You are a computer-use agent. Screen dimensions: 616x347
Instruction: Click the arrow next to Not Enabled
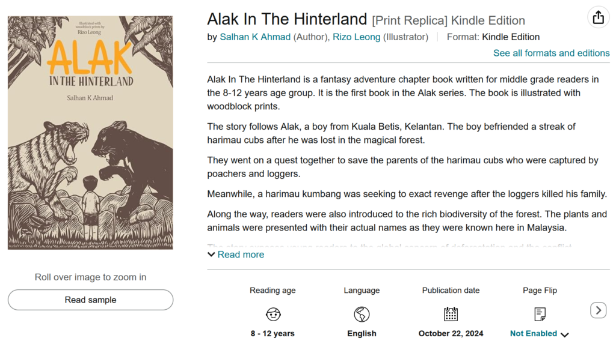pyautogui.click(x=565, y=334)
